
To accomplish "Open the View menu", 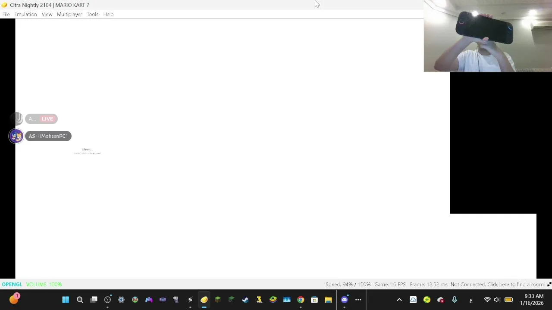I will tap(47, 14).
